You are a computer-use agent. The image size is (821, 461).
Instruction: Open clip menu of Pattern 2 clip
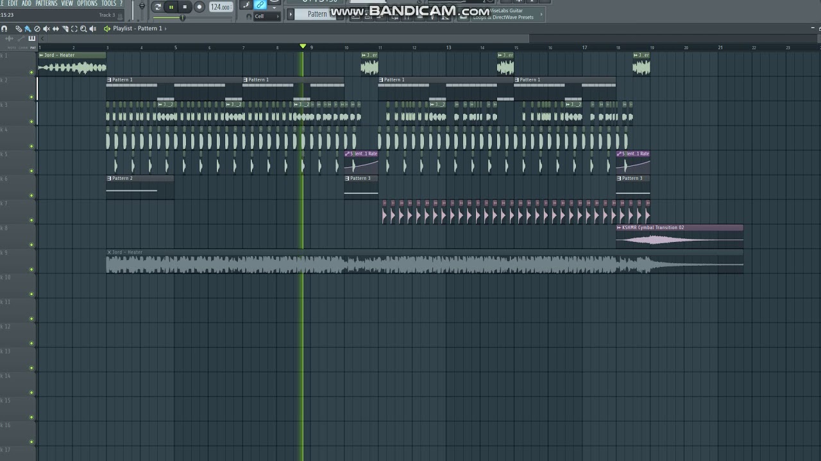point(109,179)
